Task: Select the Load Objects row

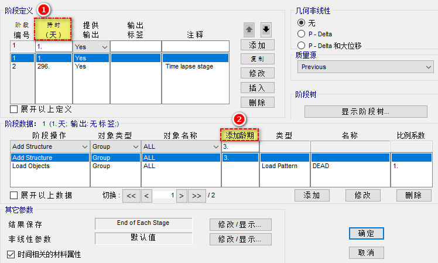Action: coord(50,166)
